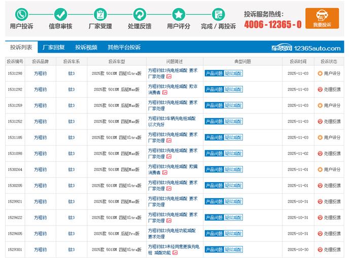
Task: Select the 投诉列表 tab
Action: click(21, 48)
